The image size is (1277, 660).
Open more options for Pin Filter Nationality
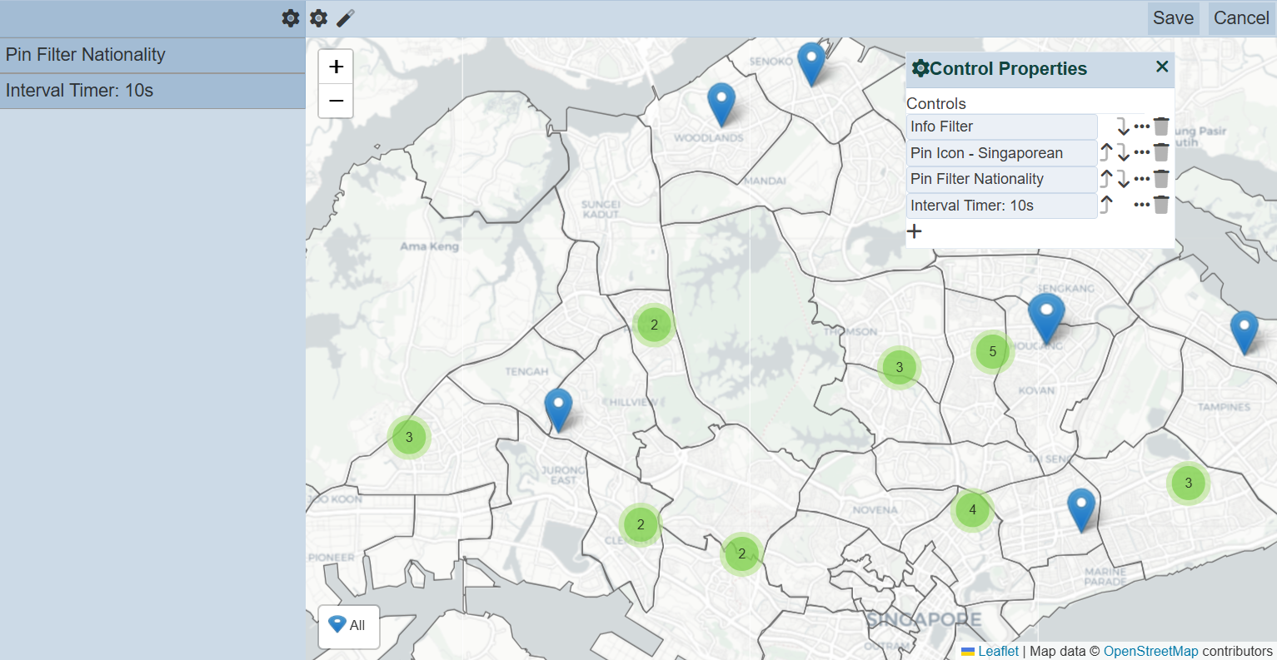point(1142,179)
